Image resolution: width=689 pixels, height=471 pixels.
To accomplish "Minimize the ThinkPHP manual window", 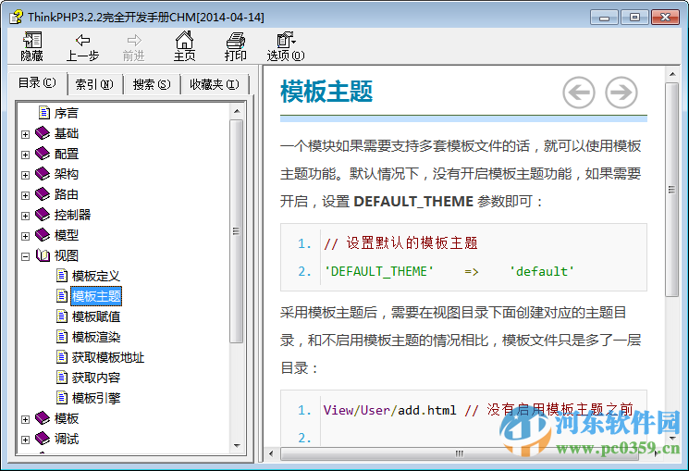I will [604, 18].
